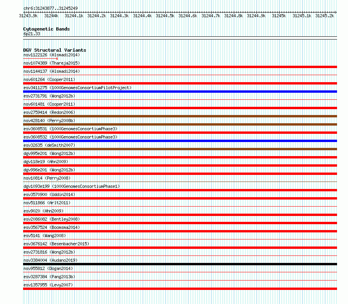Click the blue bar under esv3608532
Image resolution: width=348 pixels, height=304 pixels.
pyautogui.click(x=180, y=141)
